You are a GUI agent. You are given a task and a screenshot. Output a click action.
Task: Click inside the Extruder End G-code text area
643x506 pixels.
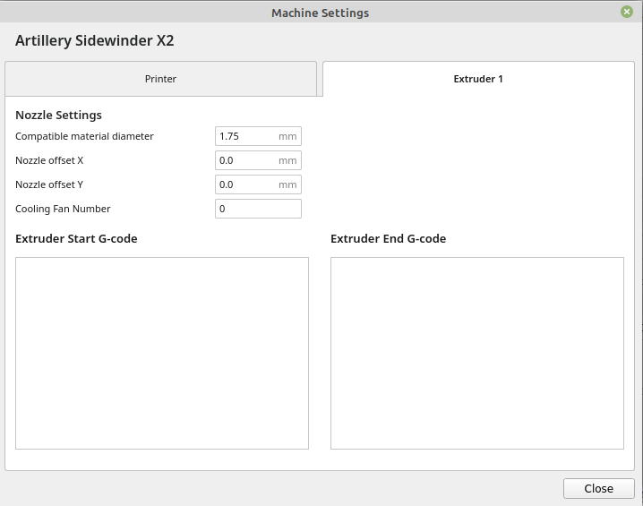pos(476,353)
